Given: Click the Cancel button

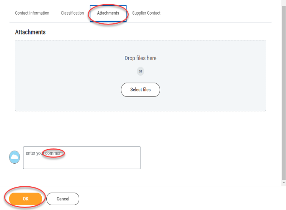Looking at the screenshot, I should point(63,199).
